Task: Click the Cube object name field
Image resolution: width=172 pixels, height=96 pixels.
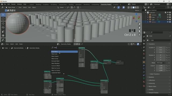Action: click(160, 40)
